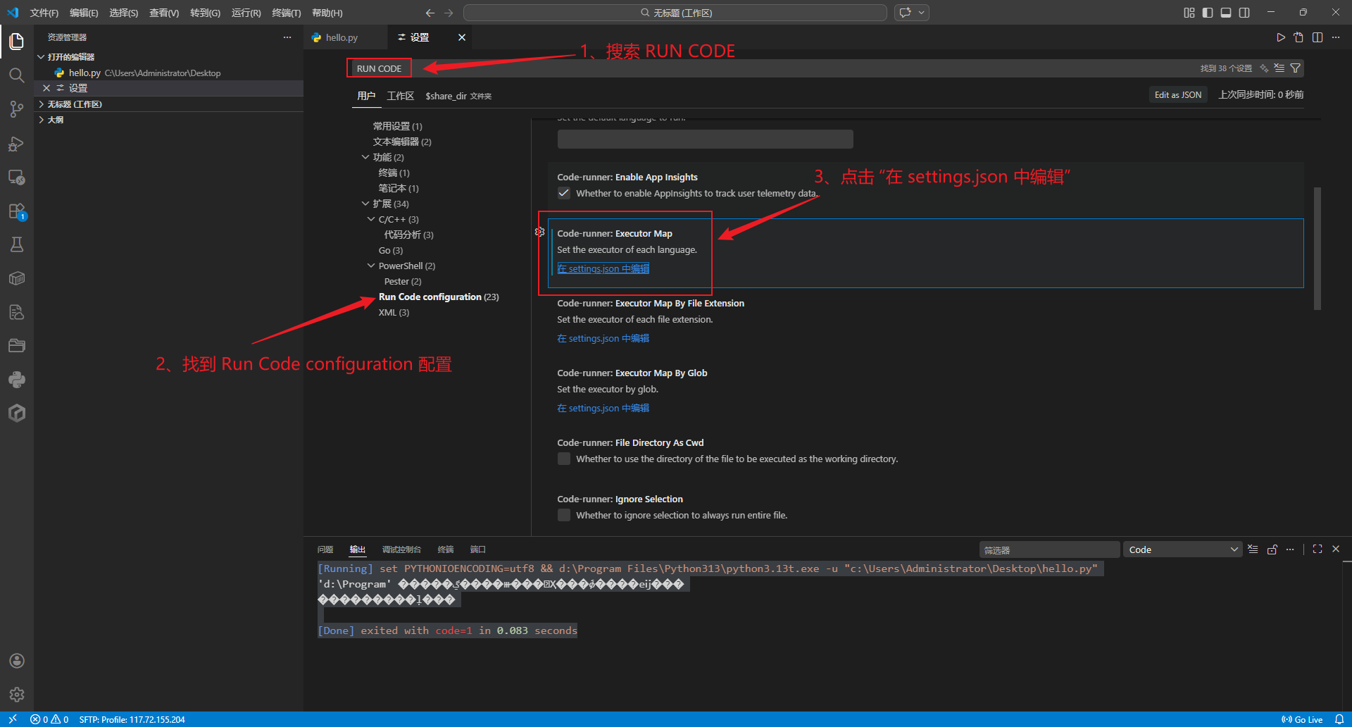
Task: Click the Edit as JSON button
Action: 1177,94
